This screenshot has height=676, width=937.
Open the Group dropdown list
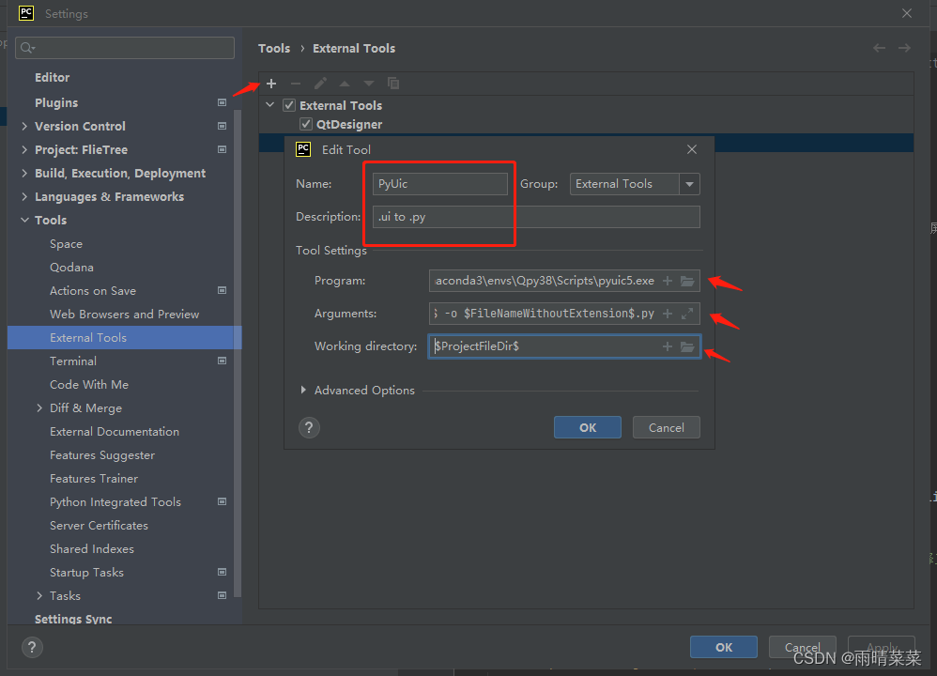pyautogui.click(x=690, y=184)
